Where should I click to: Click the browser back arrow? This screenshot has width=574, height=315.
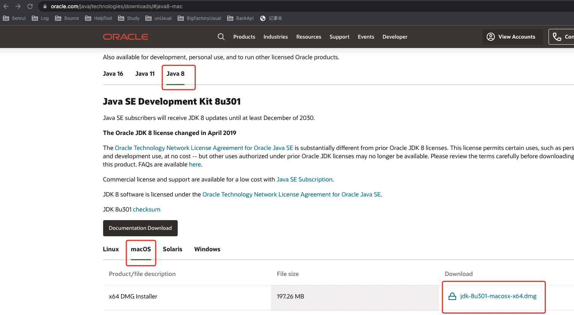(x=6, y=6)
